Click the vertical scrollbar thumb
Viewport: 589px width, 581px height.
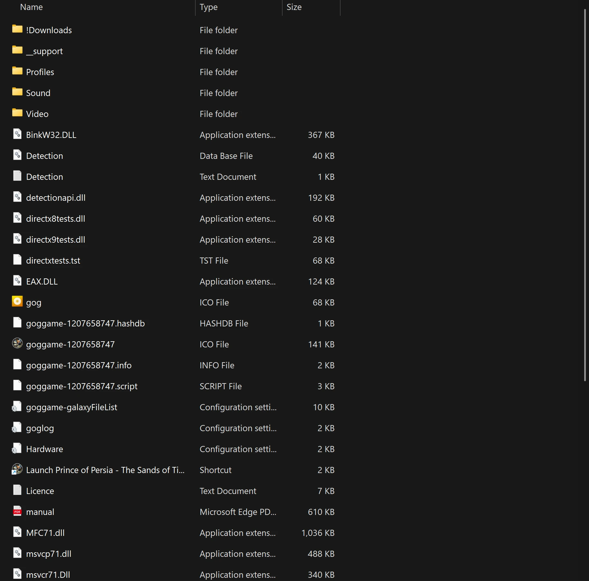coord(585,195)
